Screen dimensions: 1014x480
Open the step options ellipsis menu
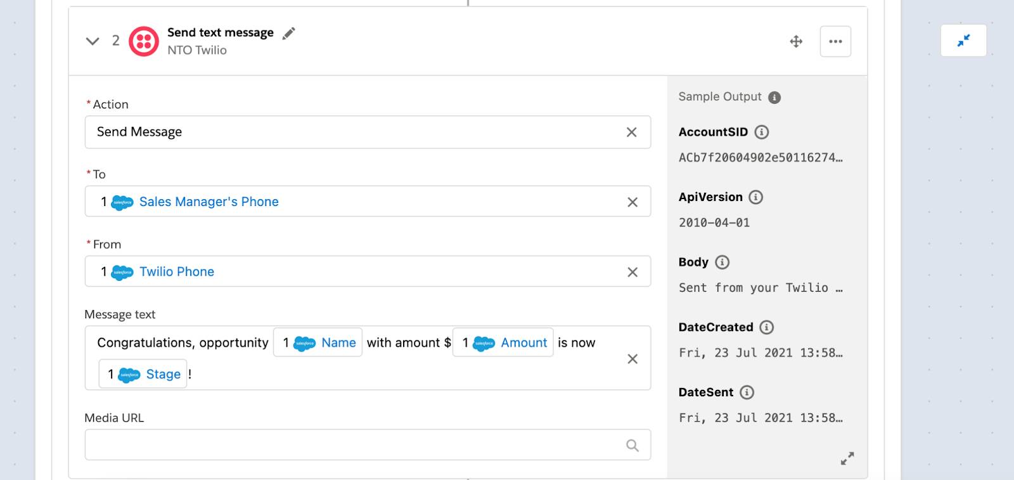coord(835,42)
